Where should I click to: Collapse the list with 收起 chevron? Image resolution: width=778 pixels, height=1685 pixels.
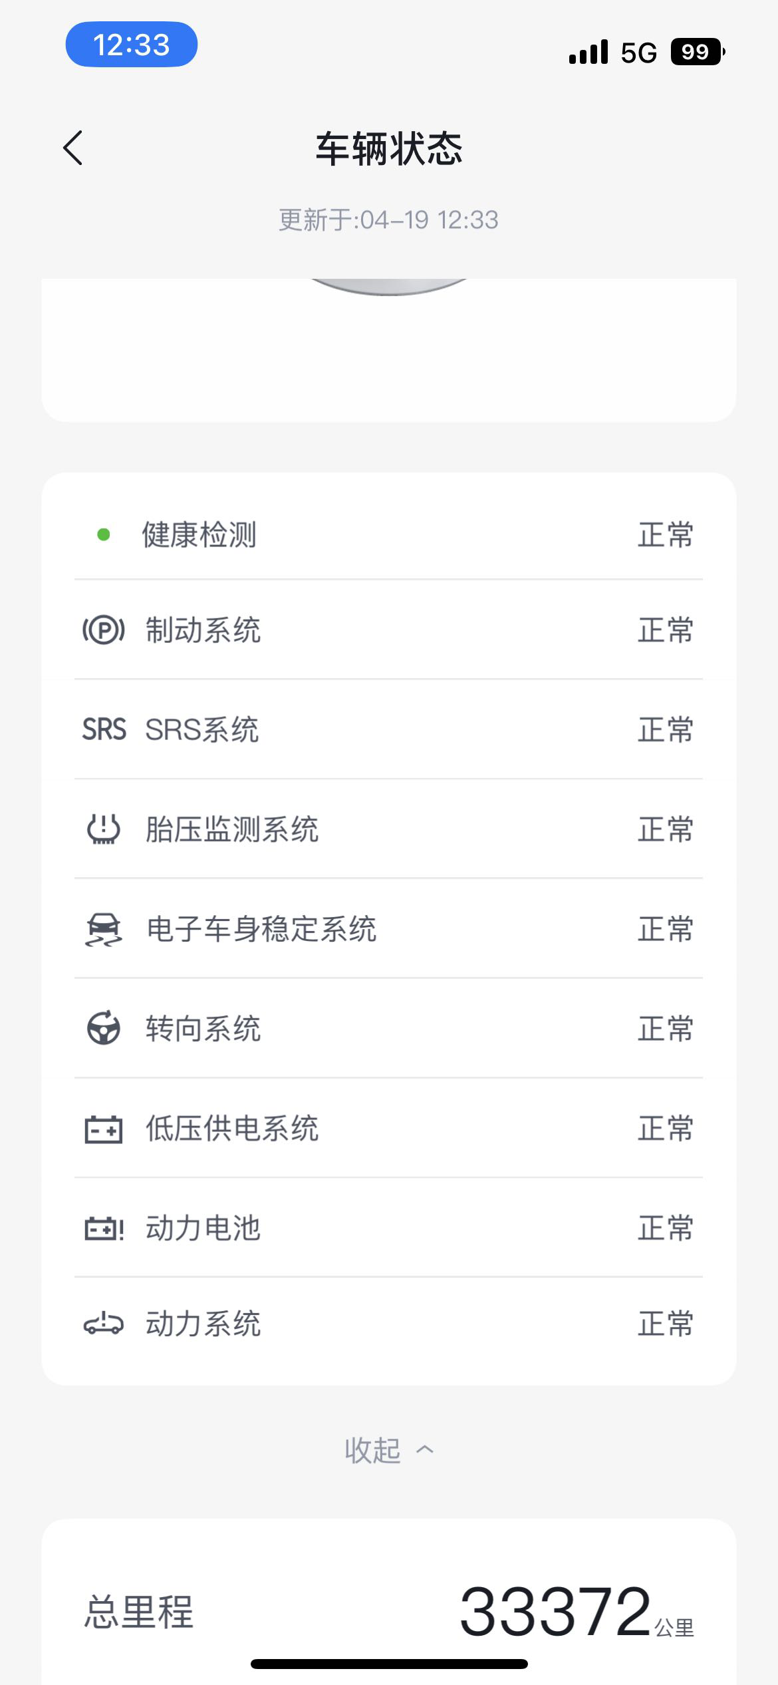coord(388,1451)
